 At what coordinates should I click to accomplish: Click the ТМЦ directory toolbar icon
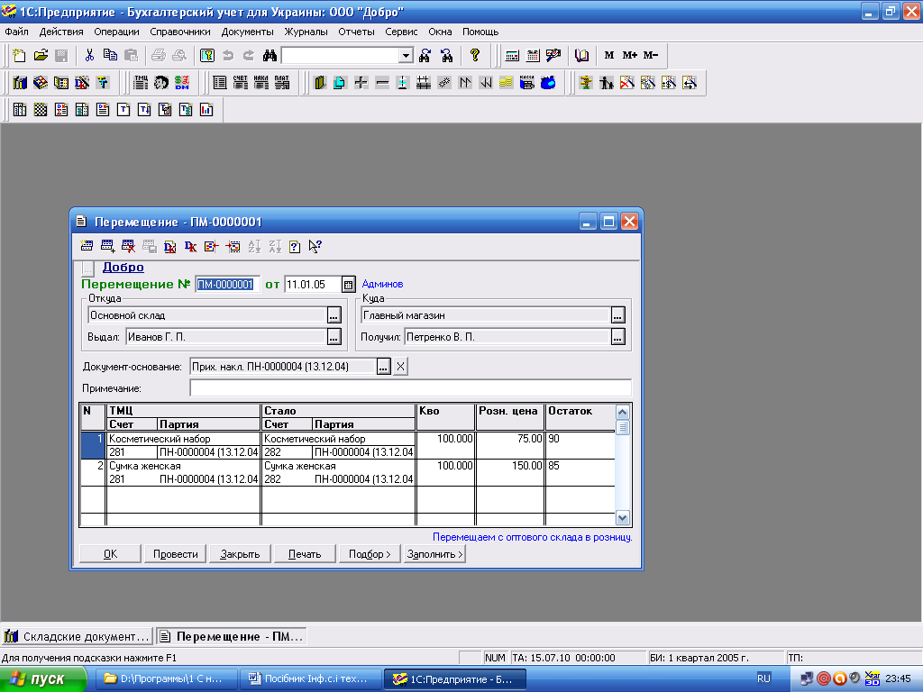(x=141, y=82)
